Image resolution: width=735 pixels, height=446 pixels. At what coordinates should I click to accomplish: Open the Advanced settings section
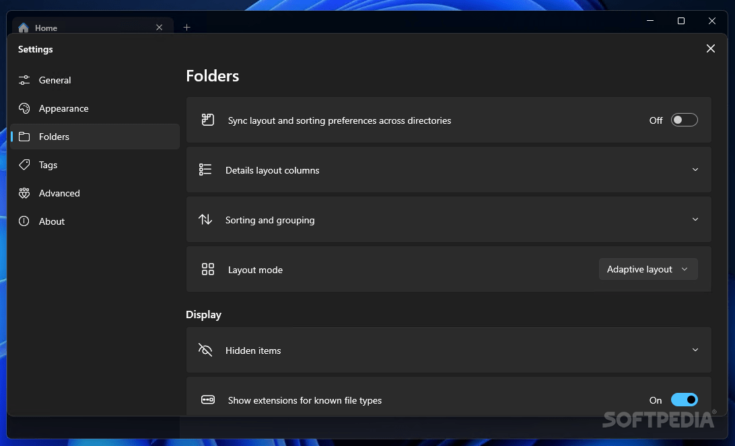point(95,193)
